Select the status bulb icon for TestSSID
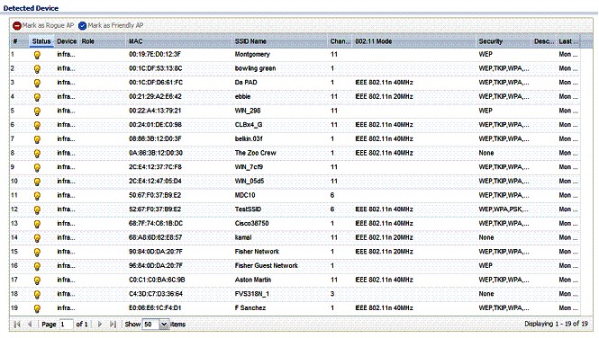 click(37, 210)
